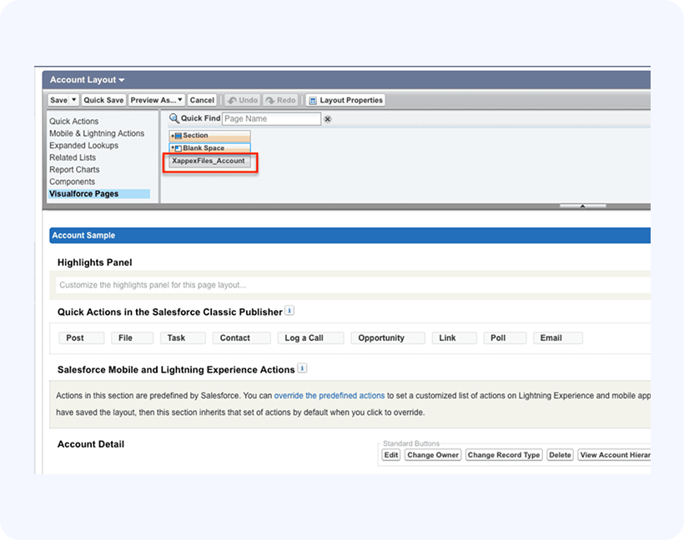Clear Quick Find with the X icon
The image size is (684, 540).
coord(328,119)
